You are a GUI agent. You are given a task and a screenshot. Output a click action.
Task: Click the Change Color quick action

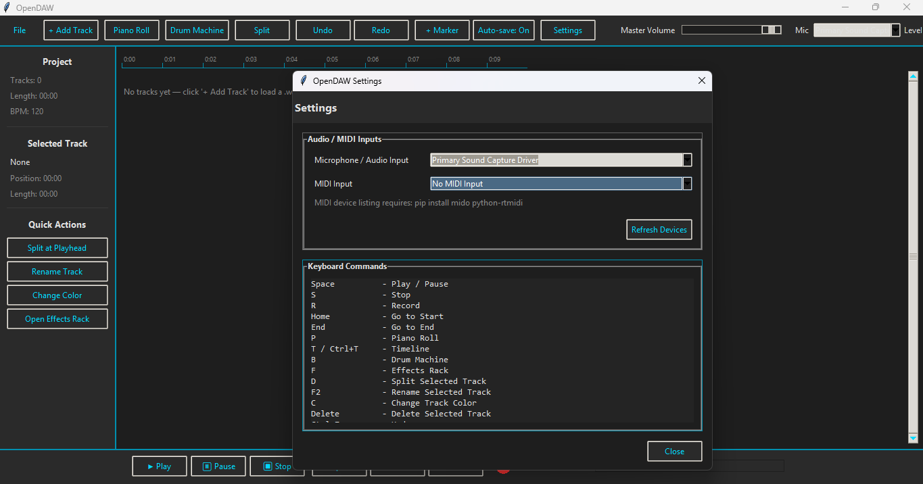click(x=57, y=295)
